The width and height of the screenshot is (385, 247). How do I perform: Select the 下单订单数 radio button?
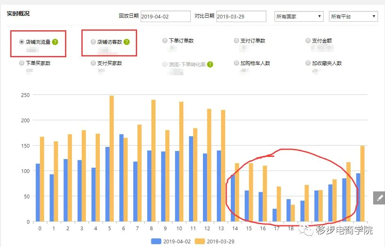point(165,40)
